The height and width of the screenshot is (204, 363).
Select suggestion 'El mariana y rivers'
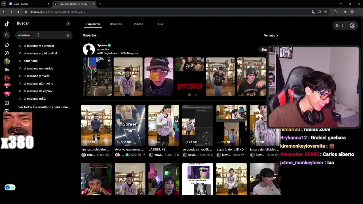[37, 76]
